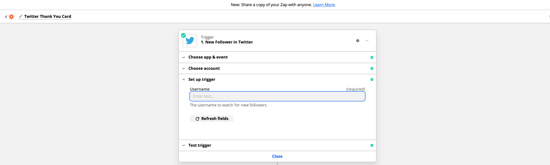550x165 pixels.
Task: Click the Username text field
Action: pyautogui.click(x=277, y=96)
